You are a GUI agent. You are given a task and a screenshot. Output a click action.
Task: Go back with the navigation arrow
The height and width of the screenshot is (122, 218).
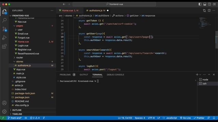[64, 4]
